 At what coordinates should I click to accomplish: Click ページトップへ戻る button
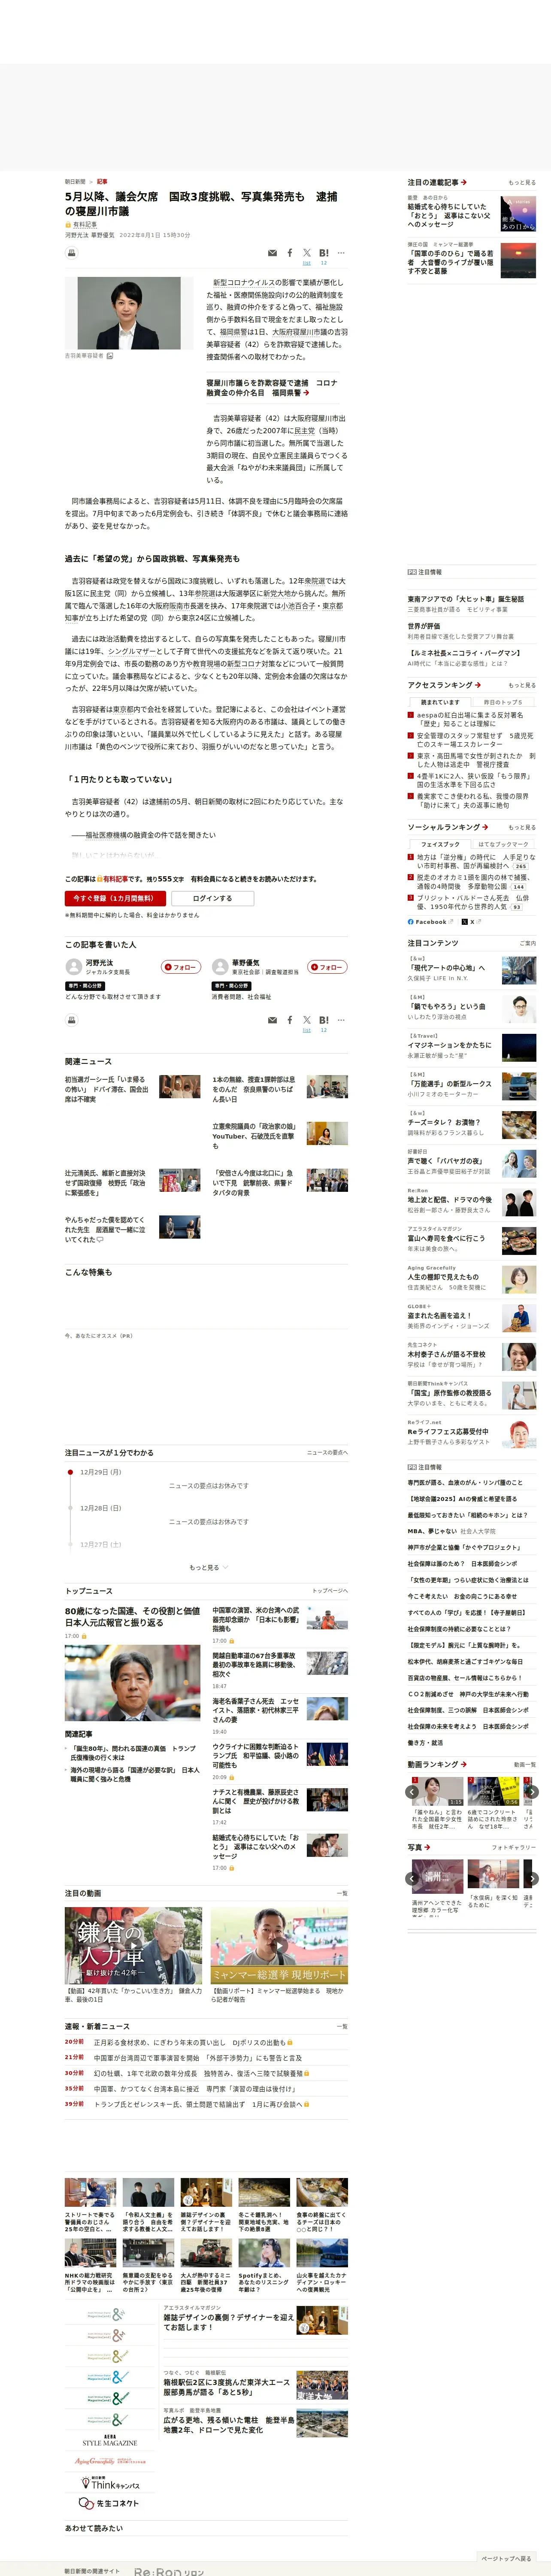[x=507, y=2558]
